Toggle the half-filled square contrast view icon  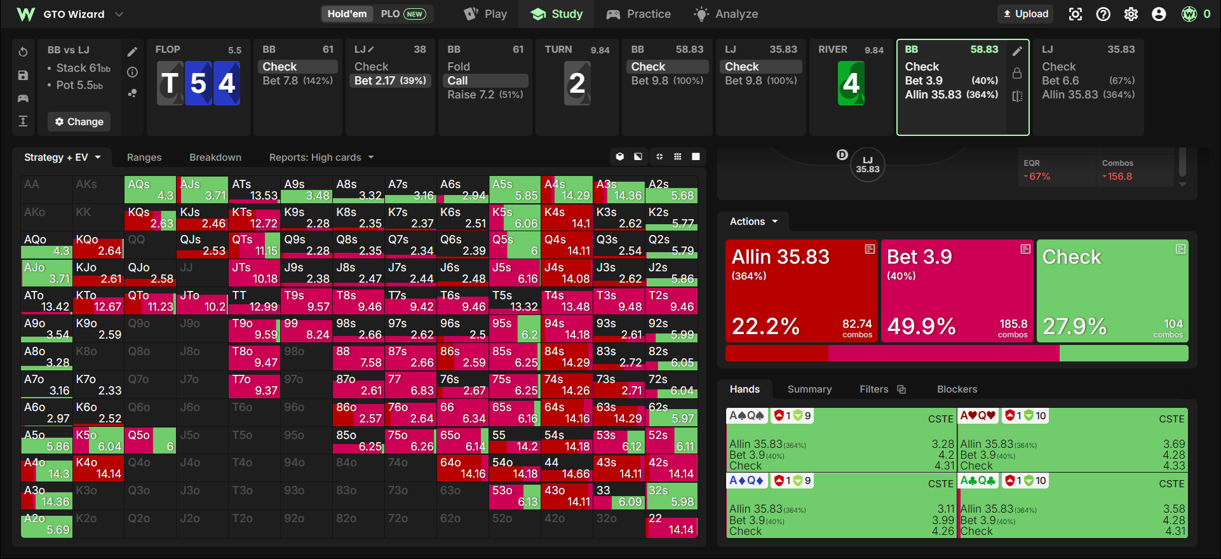coord(638,157)
